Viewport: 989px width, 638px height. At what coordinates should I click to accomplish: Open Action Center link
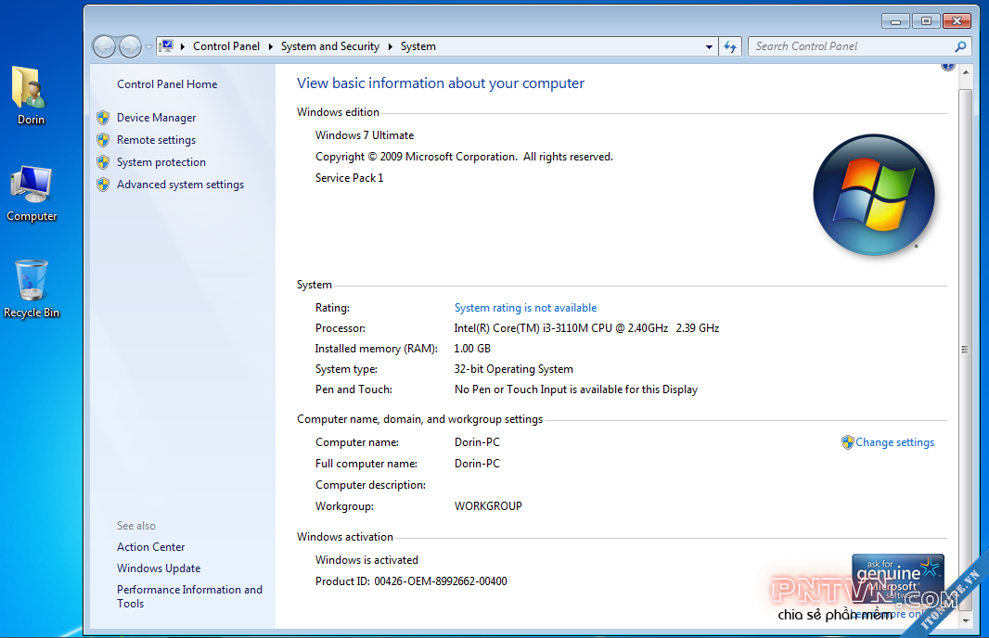(150, 547)
